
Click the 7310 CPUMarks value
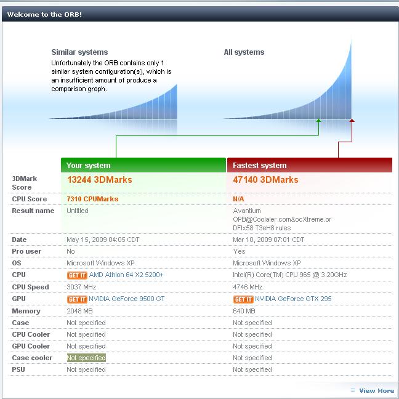click(x=92, y=199)
